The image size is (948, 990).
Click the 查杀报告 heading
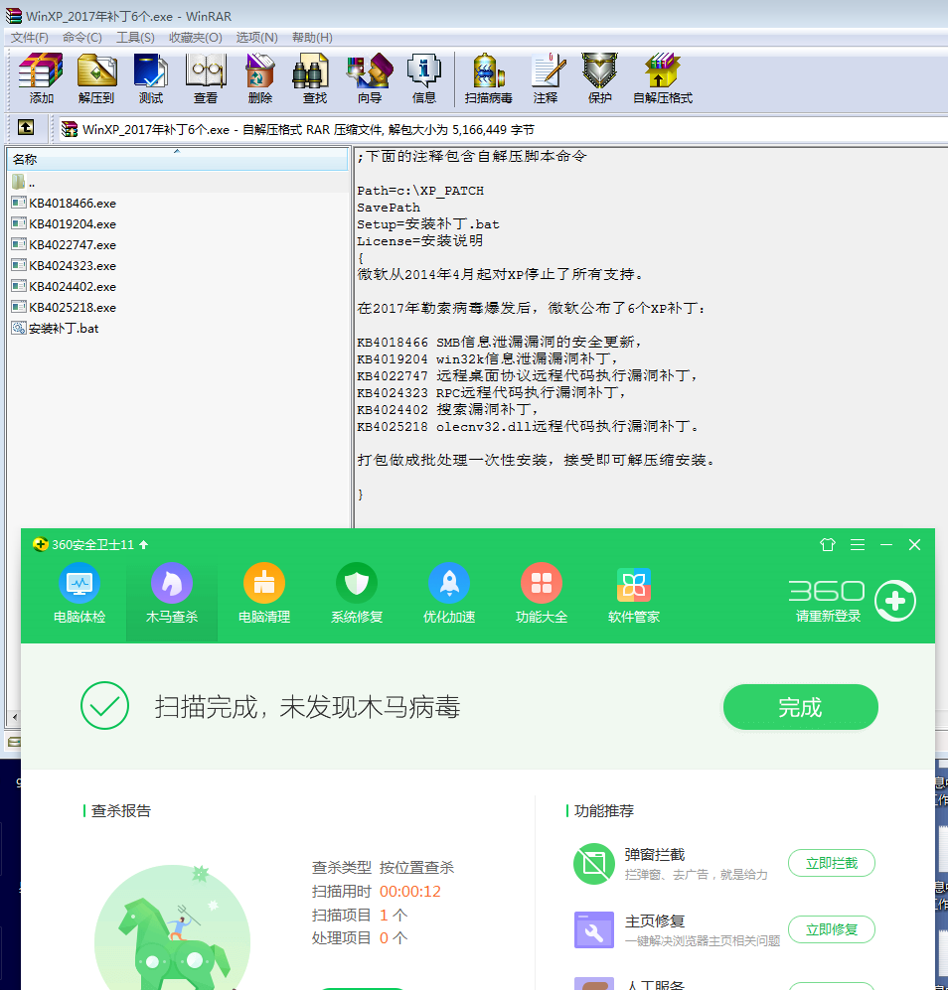[x=120, y=810]
